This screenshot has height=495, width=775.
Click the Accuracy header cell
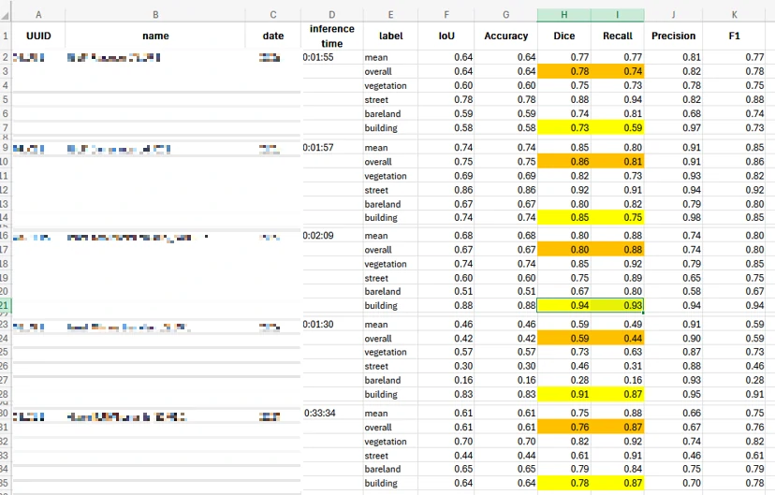click(506, 36)
